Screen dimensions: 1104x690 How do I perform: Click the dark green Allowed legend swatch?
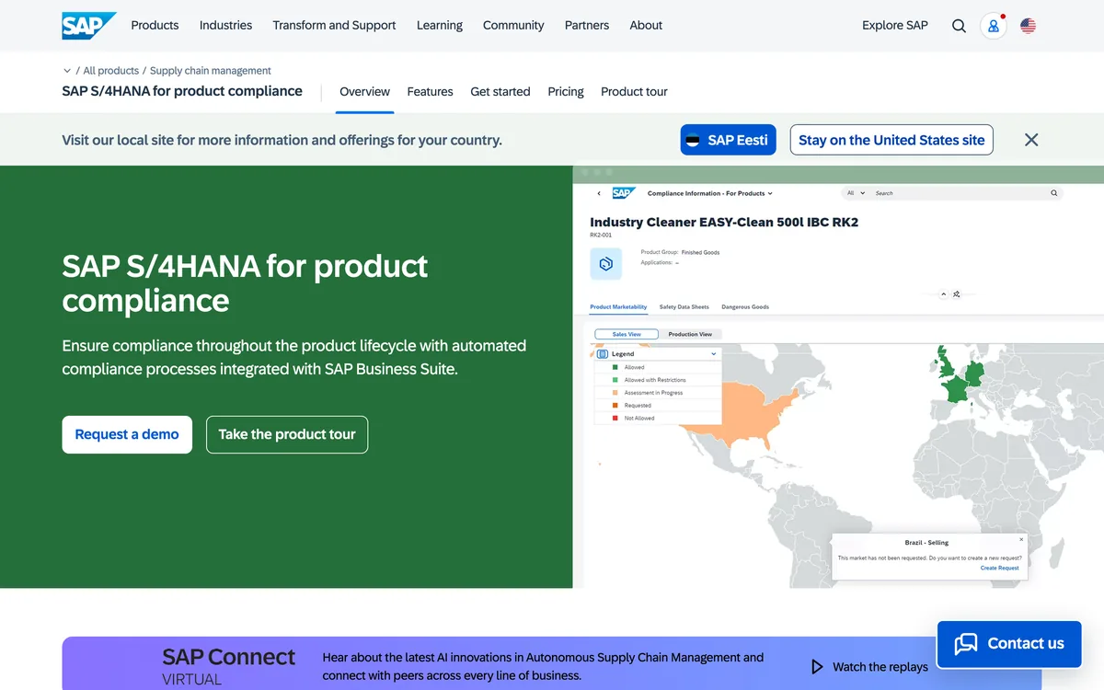coord(615,367)
